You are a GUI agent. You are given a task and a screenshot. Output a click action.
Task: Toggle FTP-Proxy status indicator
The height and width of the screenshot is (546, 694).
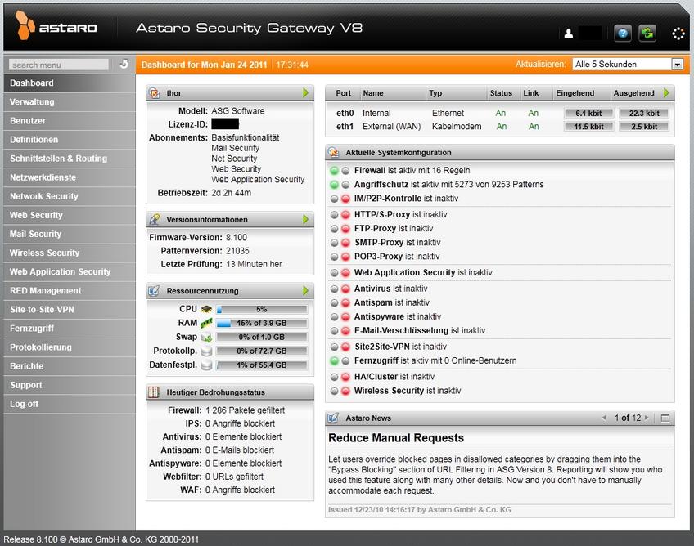click(340, 229)
